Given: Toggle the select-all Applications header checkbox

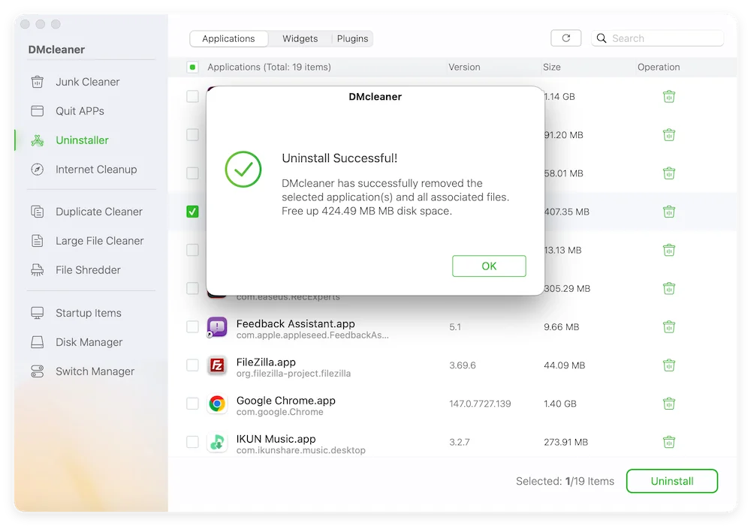Looking at the screenshot, I should [192, 67].
